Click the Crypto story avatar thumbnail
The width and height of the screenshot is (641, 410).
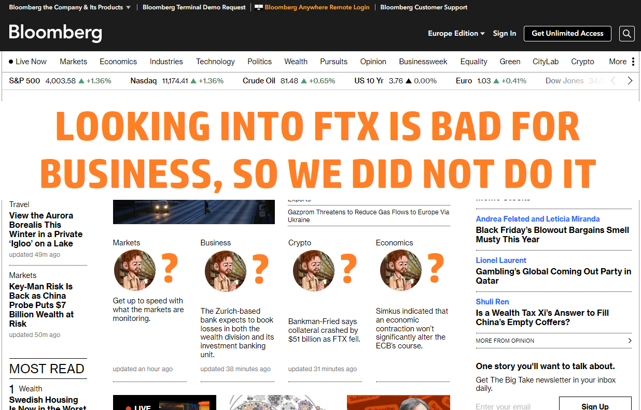point(314,271)
